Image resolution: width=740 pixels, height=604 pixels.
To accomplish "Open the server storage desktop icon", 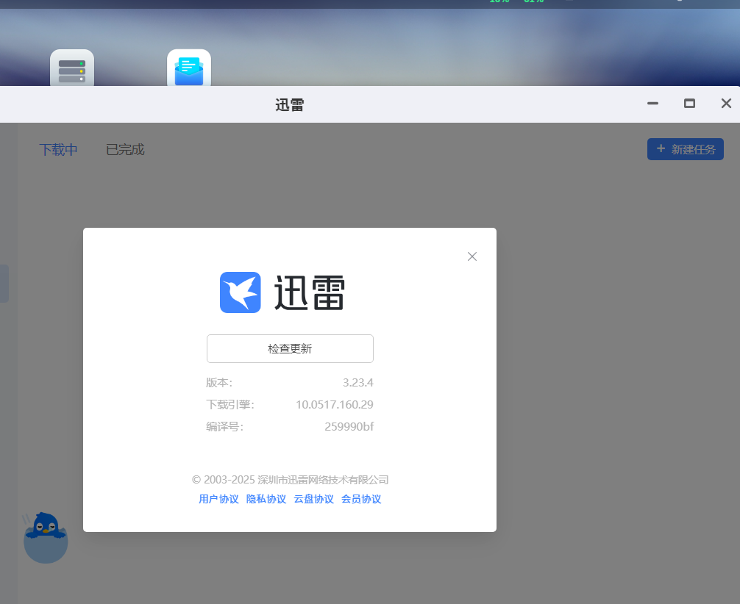I will [72, 68].
